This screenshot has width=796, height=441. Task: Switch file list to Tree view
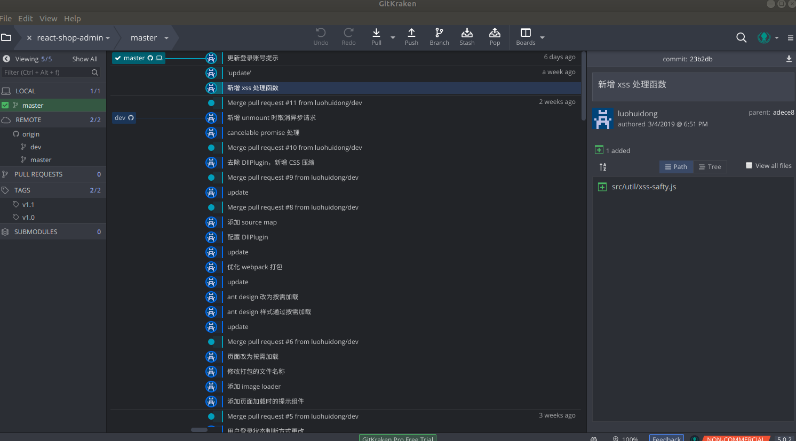click(x=710, y=167)
